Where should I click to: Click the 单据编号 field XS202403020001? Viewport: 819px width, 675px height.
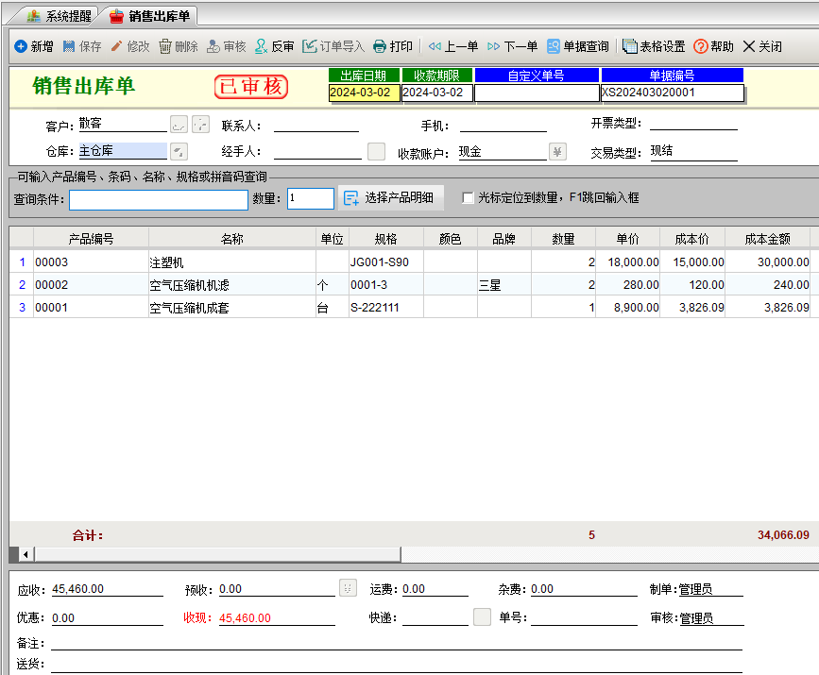click(672, 93)
